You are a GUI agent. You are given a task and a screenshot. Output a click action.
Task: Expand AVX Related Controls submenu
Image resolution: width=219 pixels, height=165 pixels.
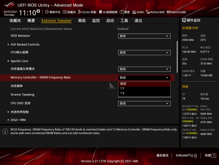pos(25,45)
